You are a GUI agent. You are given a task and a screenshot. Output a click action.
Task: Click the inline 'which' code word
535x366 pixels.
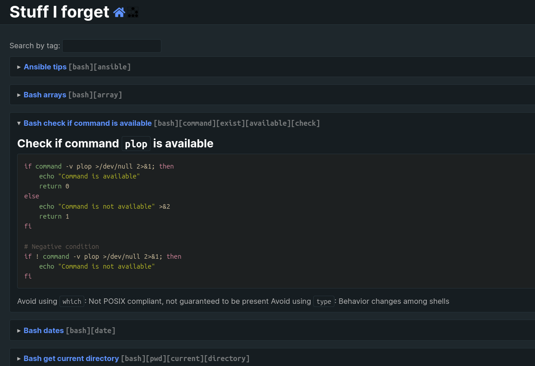[72, 302]
